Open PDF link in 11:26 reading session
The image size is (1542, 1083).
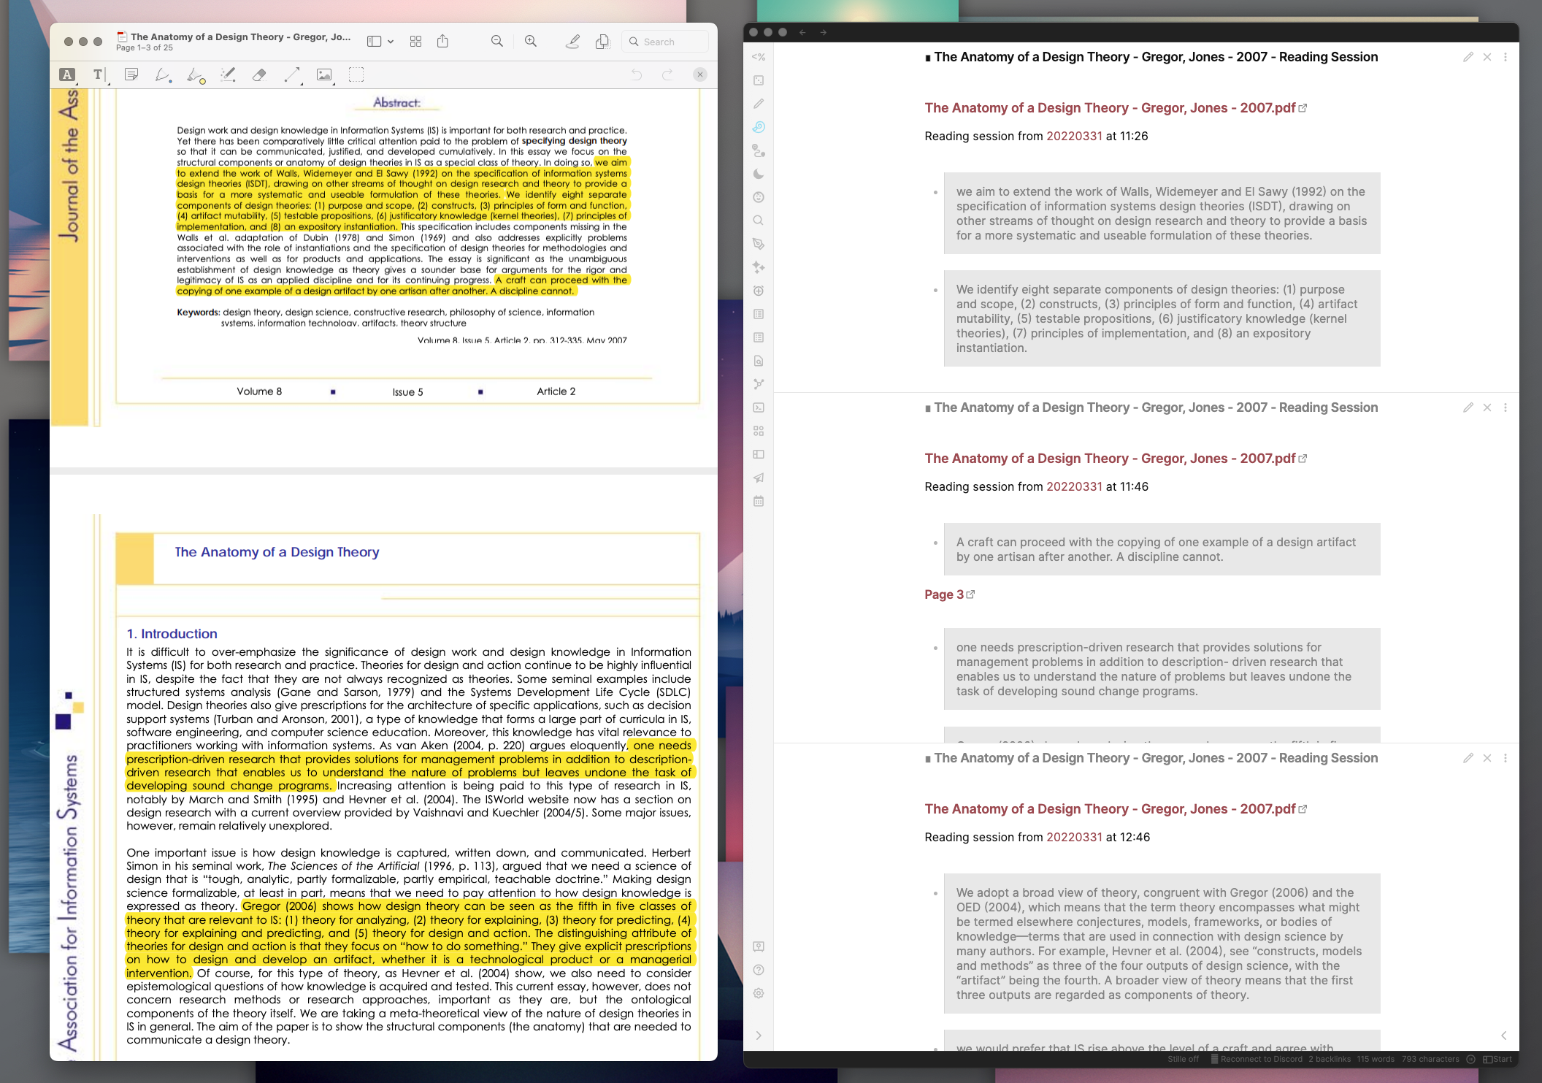1116,108
